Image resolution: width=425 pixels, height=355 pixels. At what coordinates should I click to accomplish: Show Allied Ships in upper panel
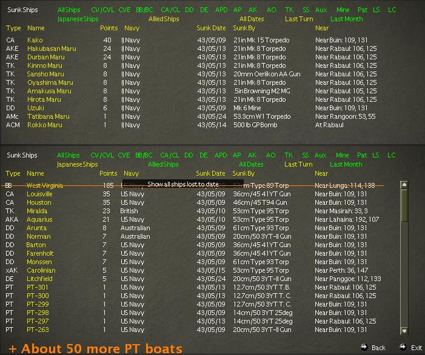[164, 19]
